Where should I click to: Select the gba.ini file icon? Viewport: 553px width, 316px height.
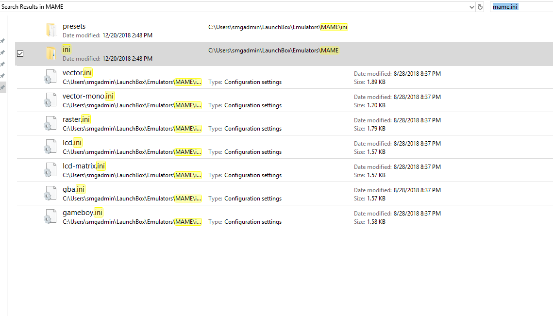pyautogui.click(x=50, y=193)
